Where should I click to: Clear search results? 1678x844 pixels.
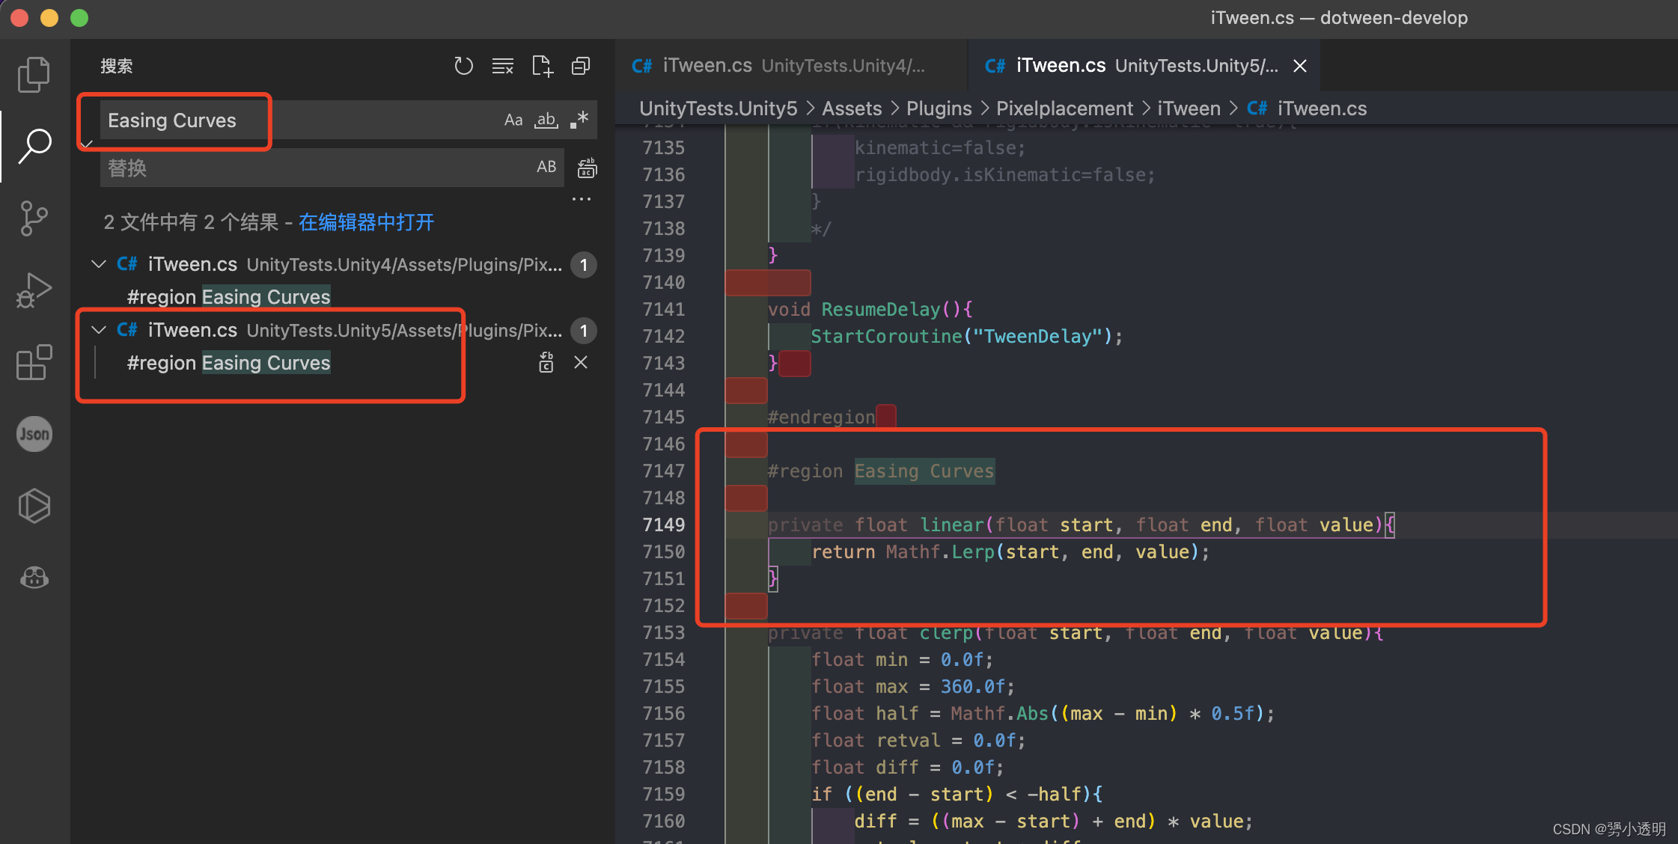coord(502,66)
